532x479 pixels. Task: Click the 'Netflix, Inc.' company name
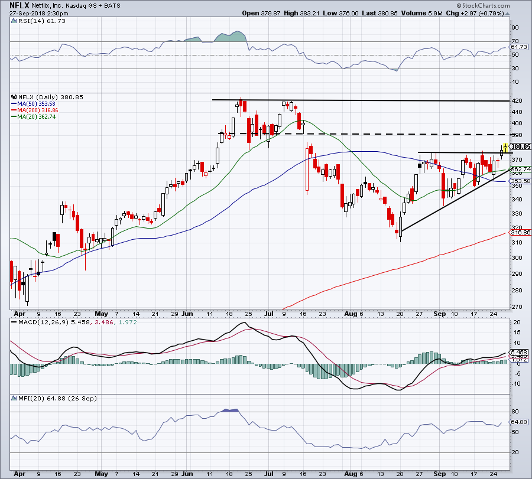(47, 6)
